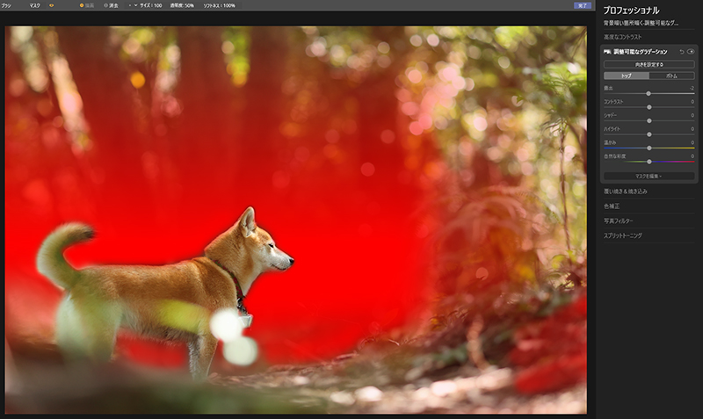Image resolution: width=703 pixels, height=419 pixels.
Task: Expand the 写真フィルター tool section
Action: pos(619,221)
